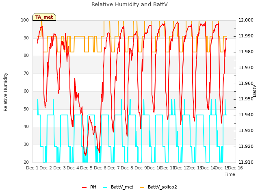Image resolution: width=260 pixels, height=195 pixels.
Task: Click the Dec 7 x-axis tick label
Action: tap(113, 168)
